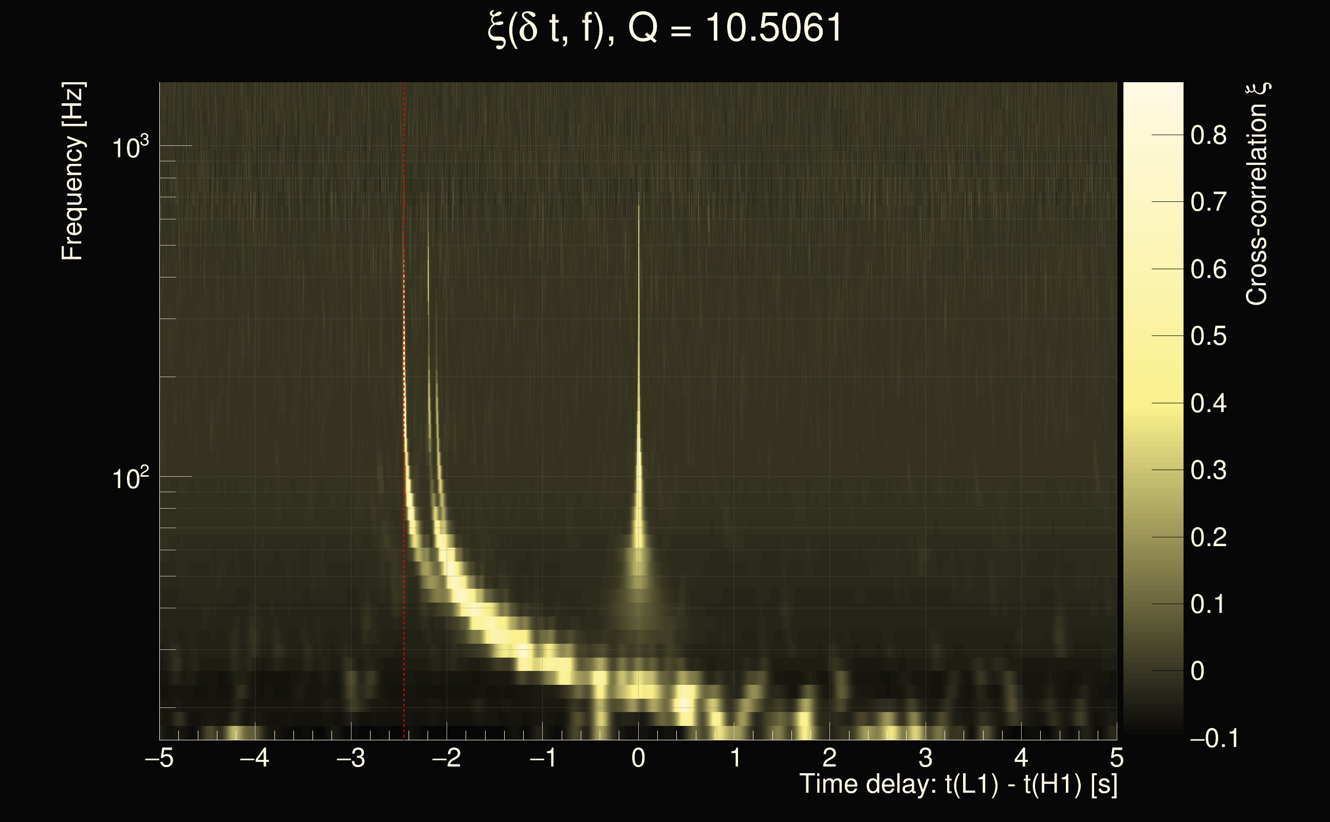This screenshot has width=1330, height=822.
Task: Click the 10² frequency tick label
Action: click(130, 478)
